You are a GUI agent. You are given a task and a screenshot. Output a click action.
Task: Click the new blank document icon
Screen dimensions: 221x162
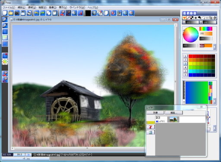point(5,13)
